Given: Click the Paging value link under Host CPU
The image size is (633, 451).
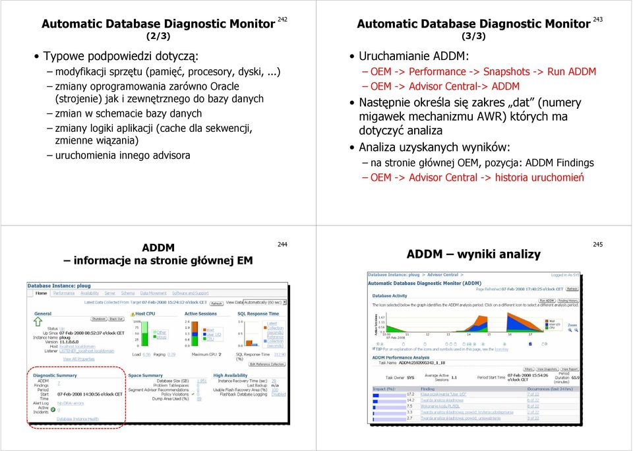Looking at the screenshot, I should point(171,355).
